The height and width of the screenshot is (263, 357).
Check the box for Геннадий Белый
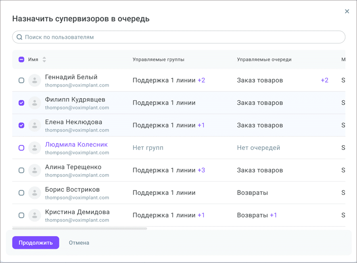21,81
